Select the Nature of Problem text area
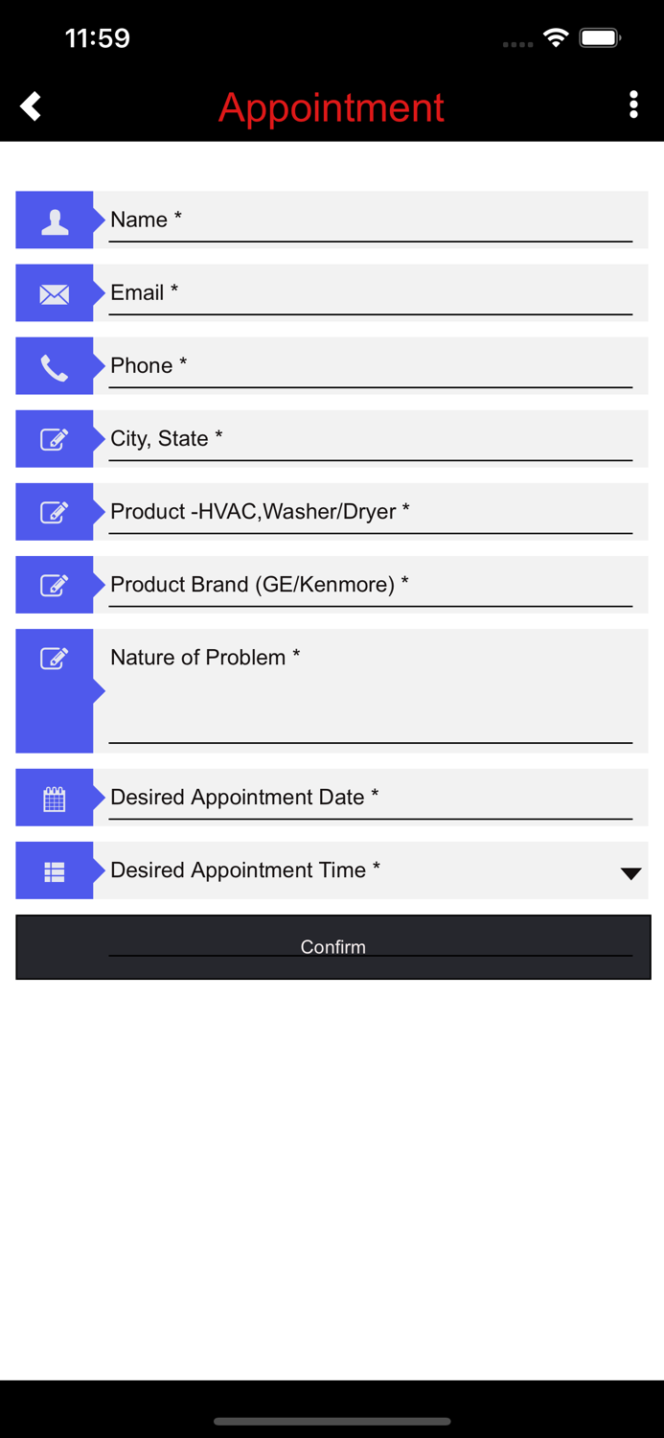 (370, 690)
